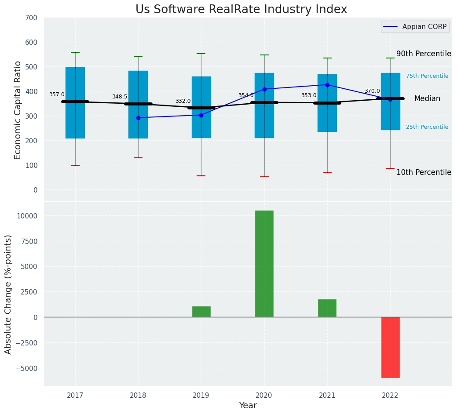Select the 332.0 median value label

pyautogui.click(x=183, y=101)
